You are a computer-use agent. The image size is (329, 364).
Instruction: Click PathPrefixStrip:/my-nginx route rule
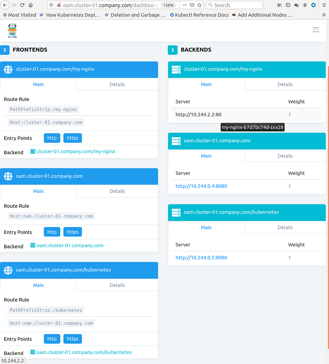[43, 109]
